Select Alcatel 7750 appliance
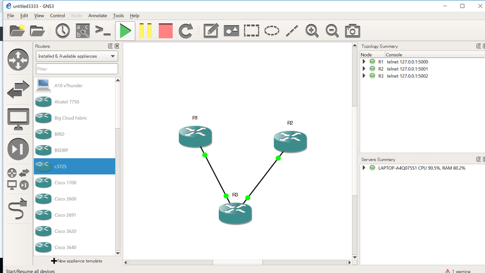The height and width of the screenshot is (273, 485). pos(74,101)
